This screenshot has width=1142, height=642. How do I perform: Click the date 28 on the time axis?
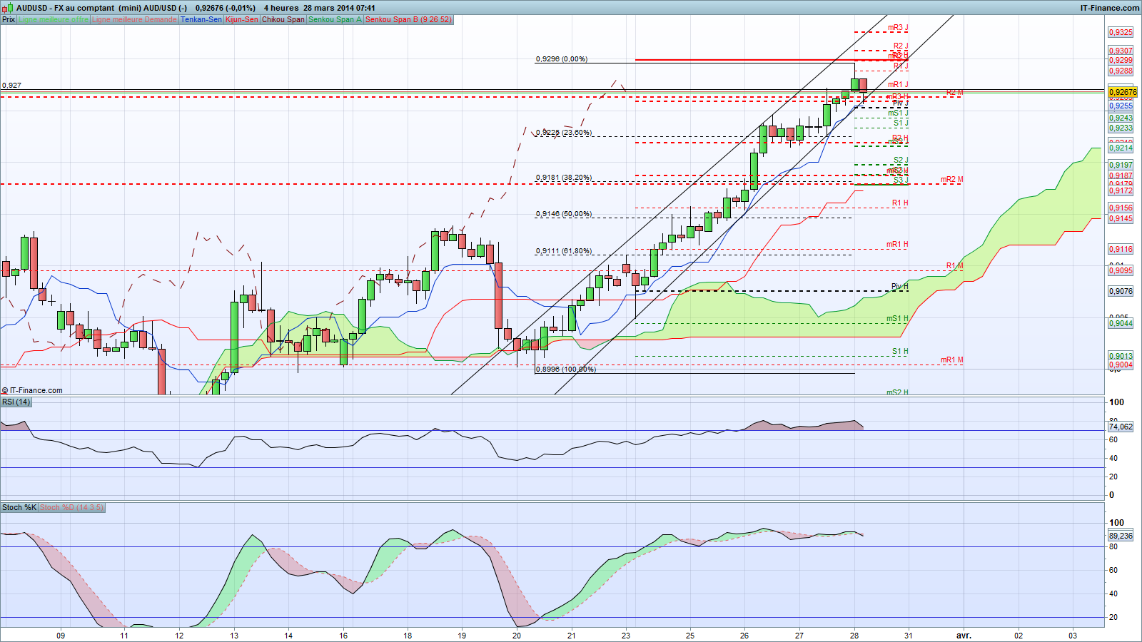(x=854, y=635)
